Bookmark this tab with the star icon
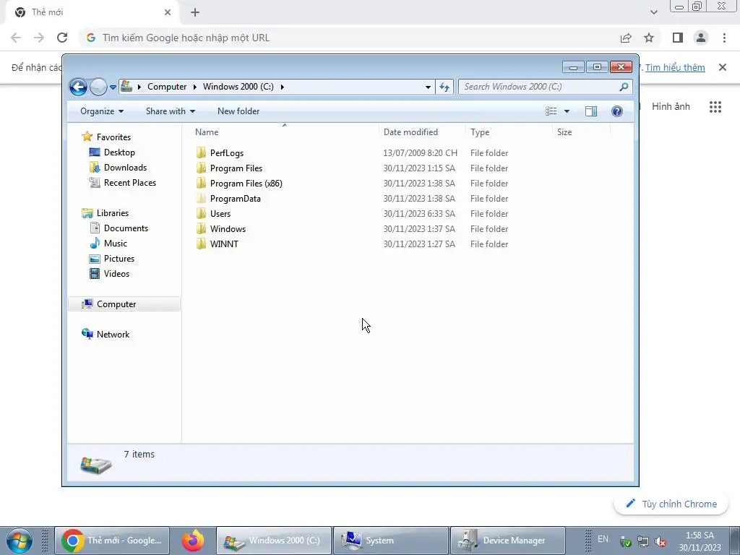This screenshot has width=740, height=555. [649, 38]
